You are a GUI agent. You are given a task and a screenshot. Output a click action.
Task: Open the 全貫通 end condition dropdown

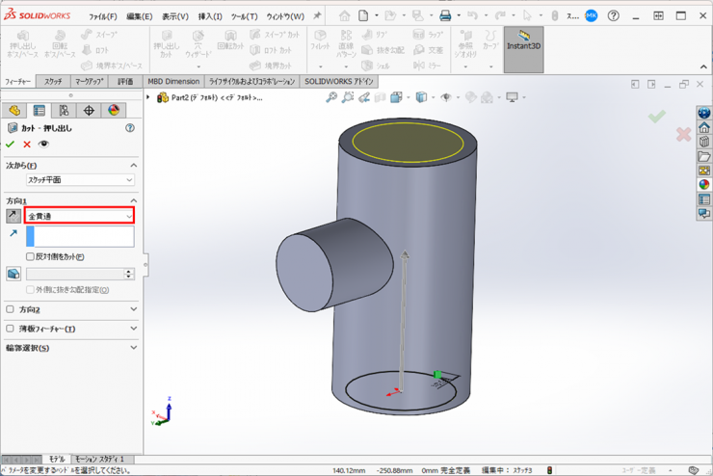pyautogui.click(x=79, y=216)
